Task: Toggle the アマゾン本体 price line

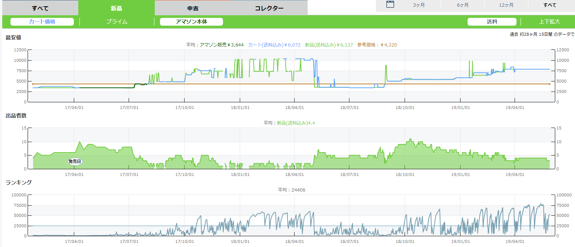Action: [x=191, y=22]
